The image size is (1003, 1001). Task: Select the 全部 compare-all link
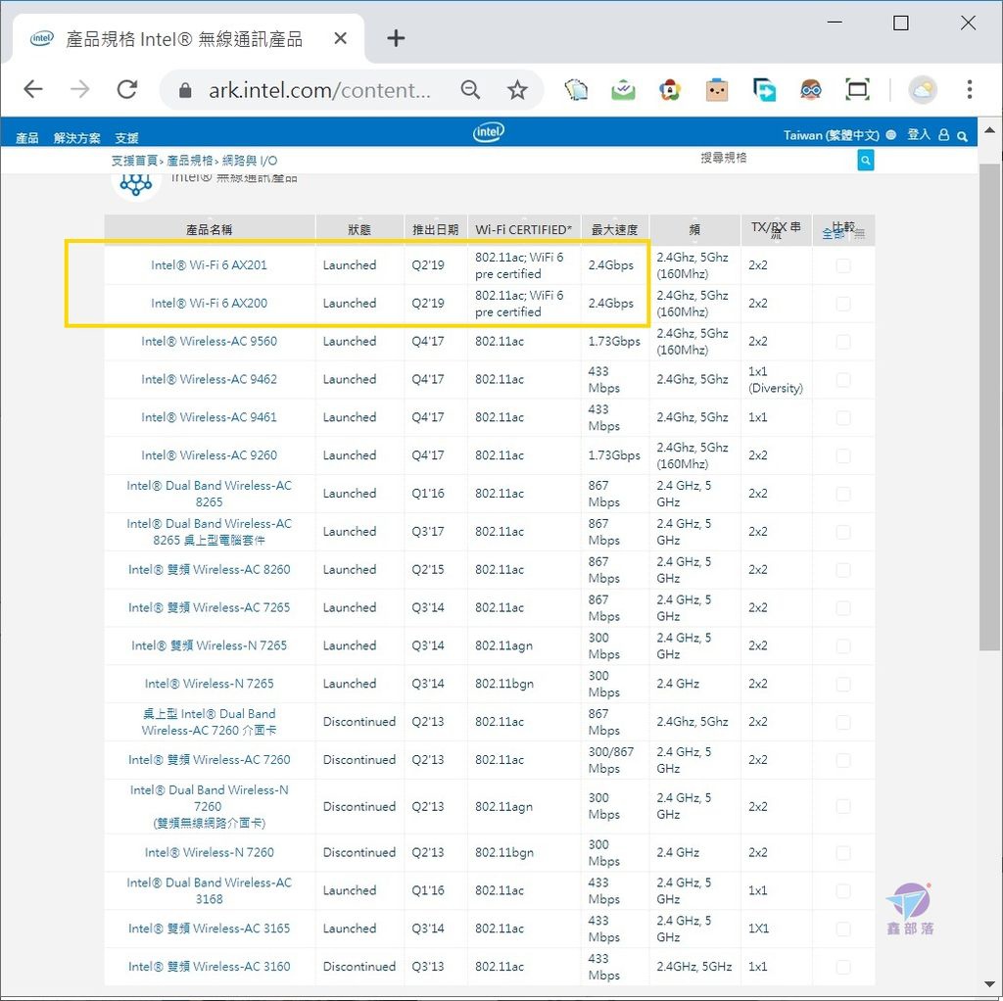pyautogui.click(x=833, y=233)
